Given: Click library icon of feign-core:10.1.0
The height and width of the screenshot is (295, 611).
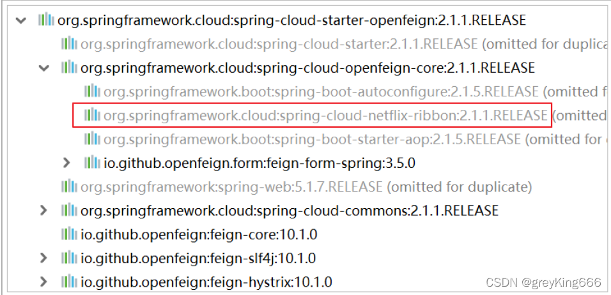Looking at the screenshot, I should pos(69,234).
